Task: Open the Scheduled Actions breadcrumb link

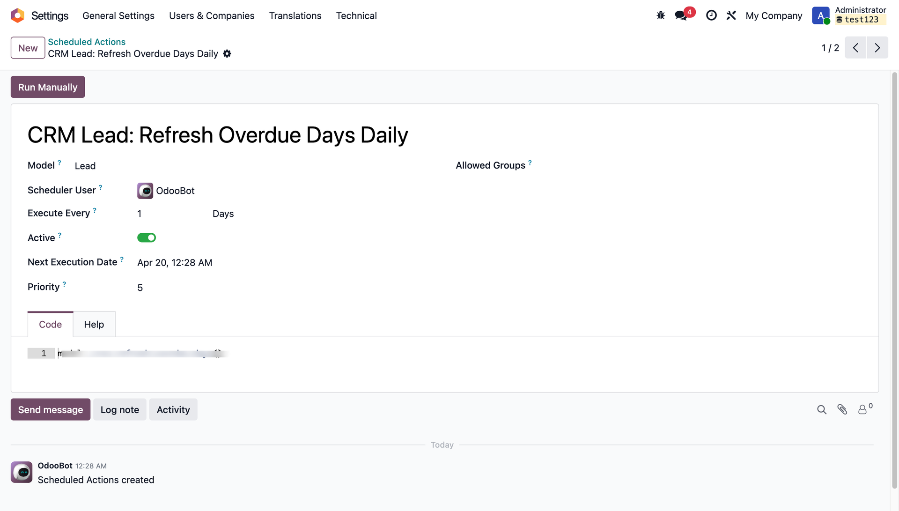Action: pyautogui.click(x=87, y=42)
